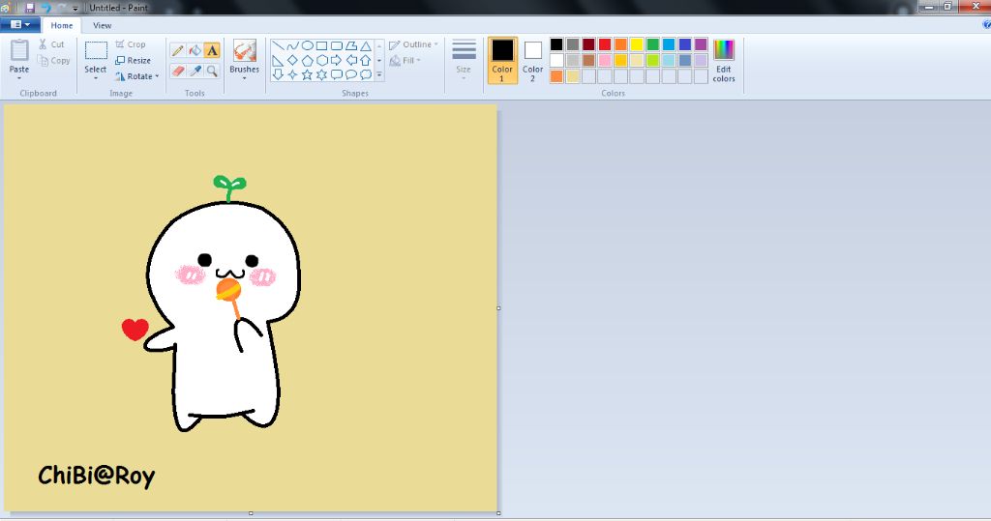This screenshot has width=991, height=521.
Task: Choose the Cloud callout shape
Action: pos(365,74)
